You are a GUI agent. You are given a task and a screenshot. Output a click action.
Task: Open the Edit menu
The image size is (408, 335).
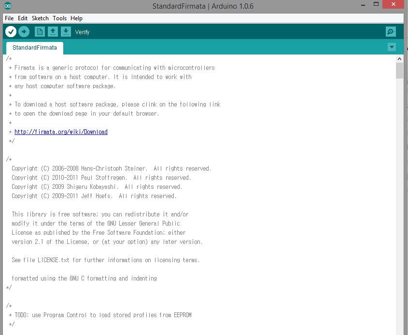point(23,18)
